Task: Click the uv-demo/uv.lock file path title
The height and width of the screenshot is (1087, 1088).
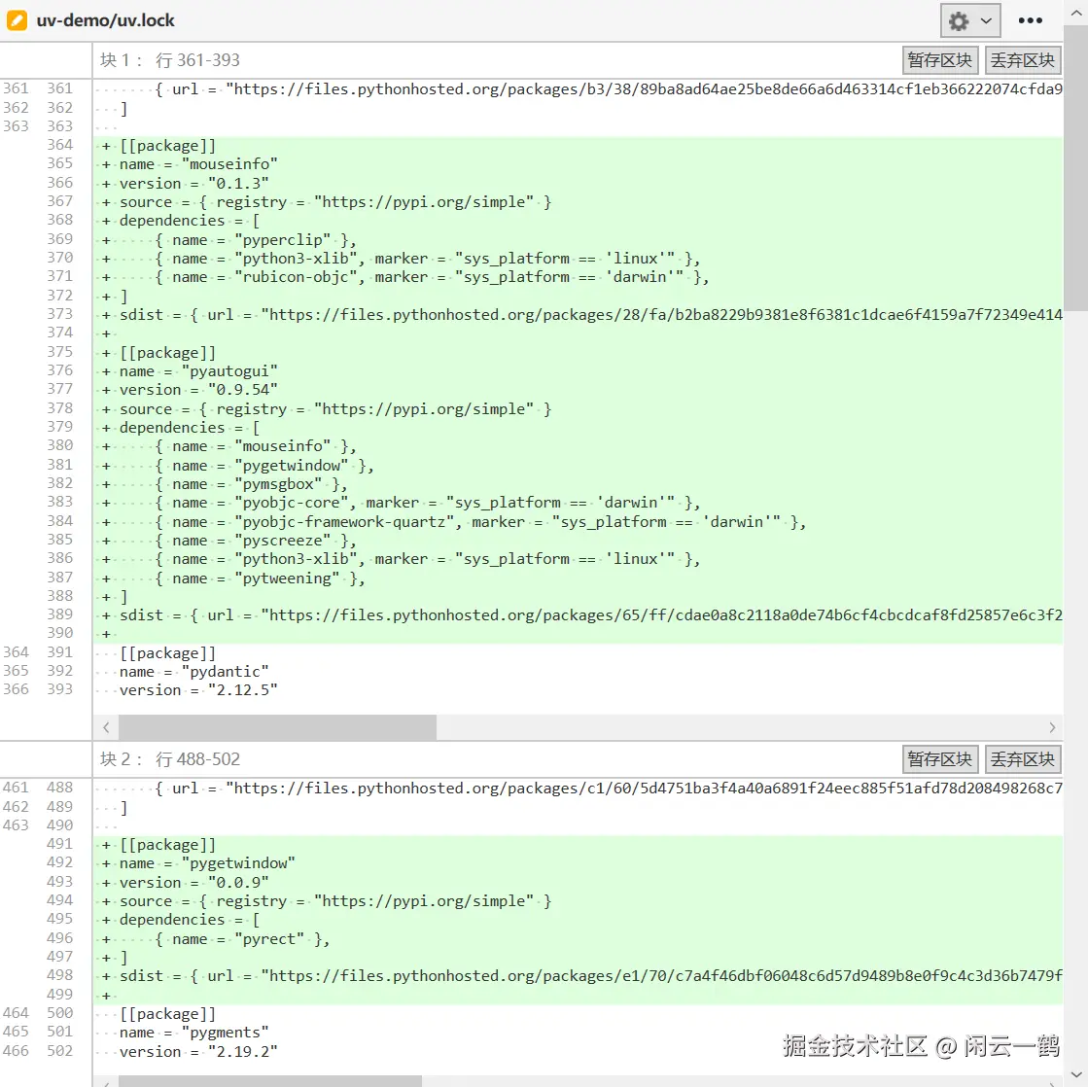Action: pyautogui.click(x=106, y=20)
